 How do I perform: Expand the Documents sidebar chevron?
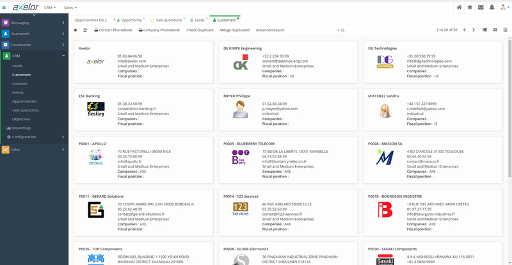pyautogui.click(x=63, y=45)
